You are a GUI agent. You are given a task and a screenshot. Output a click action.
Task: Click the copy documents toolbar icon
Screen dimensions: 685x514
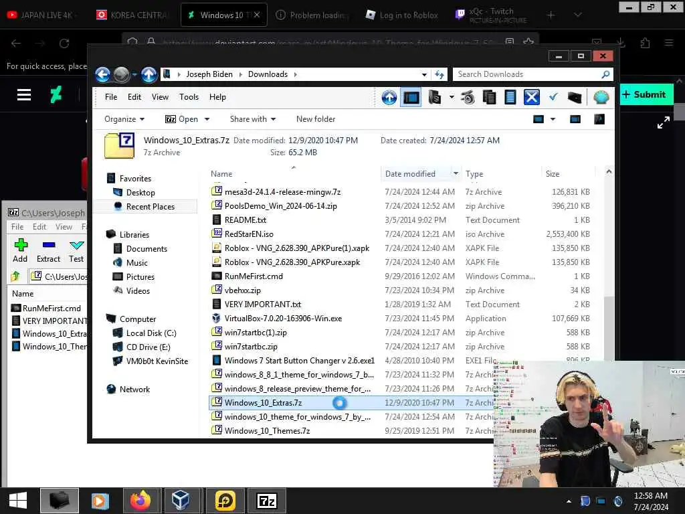489,97
